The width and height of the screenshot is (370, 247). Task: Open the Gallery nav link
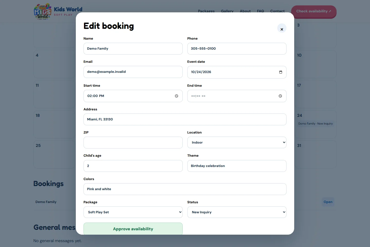point(227,11)
